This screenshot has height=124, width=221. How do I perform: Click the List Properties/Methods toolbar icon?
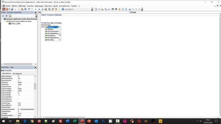click(x=96, y=9)
